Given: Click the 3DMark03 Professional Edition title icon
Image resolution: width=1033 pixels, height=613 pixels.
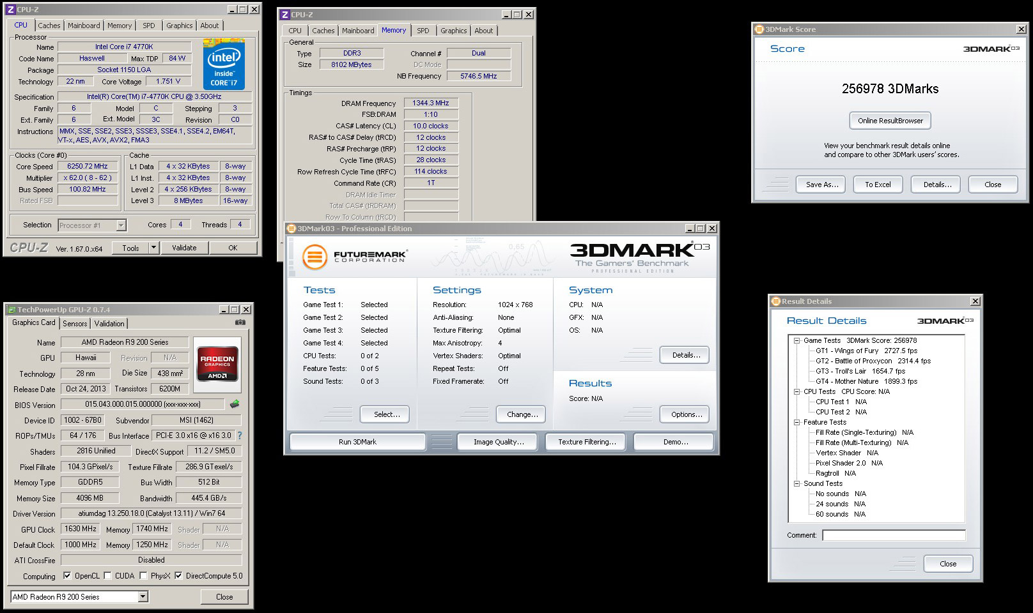Looking at the screenshot, I should tap(291, 229).
